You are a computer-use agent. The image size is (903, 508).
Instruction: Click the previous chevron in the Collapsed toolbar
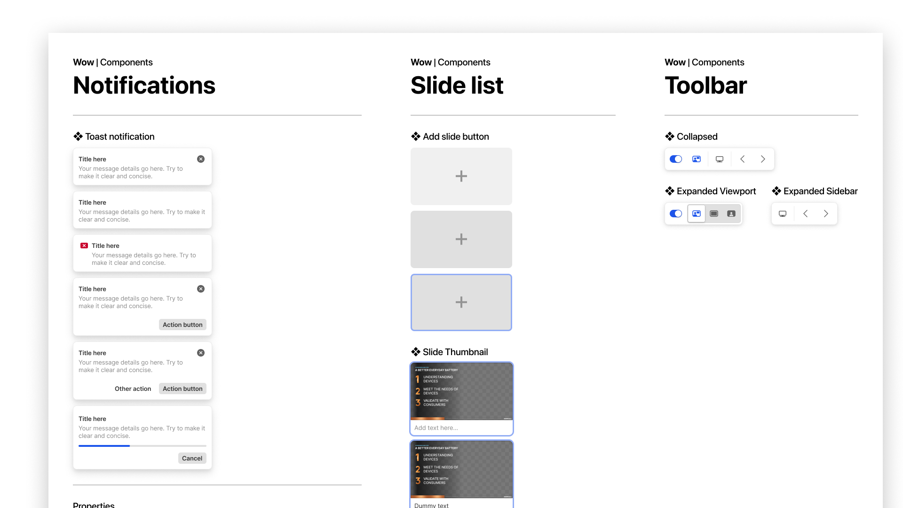[x=742, y=159]
